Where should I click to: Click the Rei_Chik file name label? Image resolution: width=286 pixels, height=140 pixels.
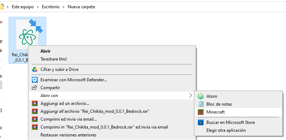20,57
